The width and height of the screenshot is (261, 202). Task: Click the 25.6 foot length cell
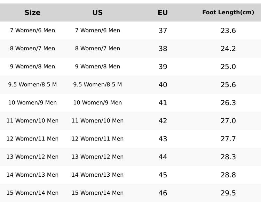[x=228, y=85]
